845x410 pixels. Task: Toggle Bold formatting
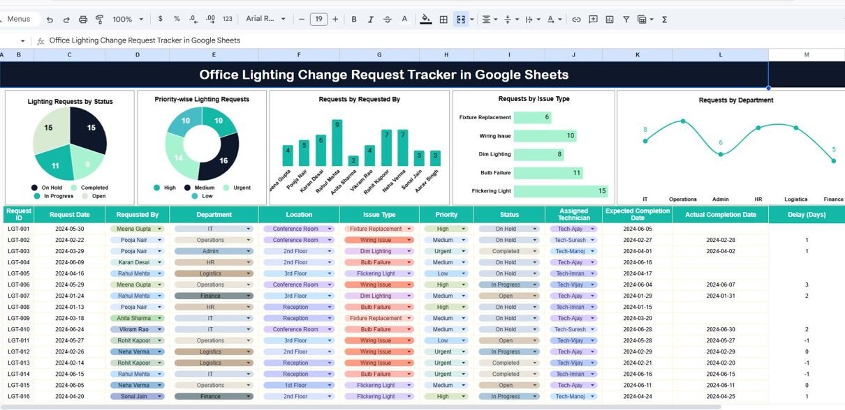354,20
